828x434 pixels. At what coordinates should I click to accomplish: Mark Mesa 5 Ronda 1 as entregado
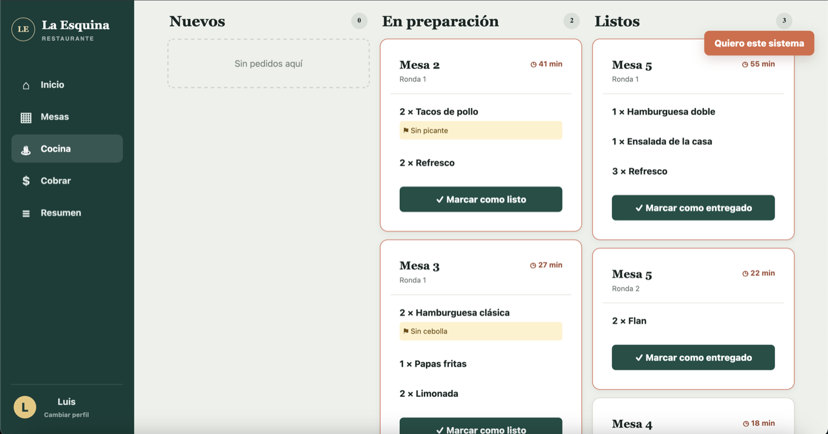(693, 208)
